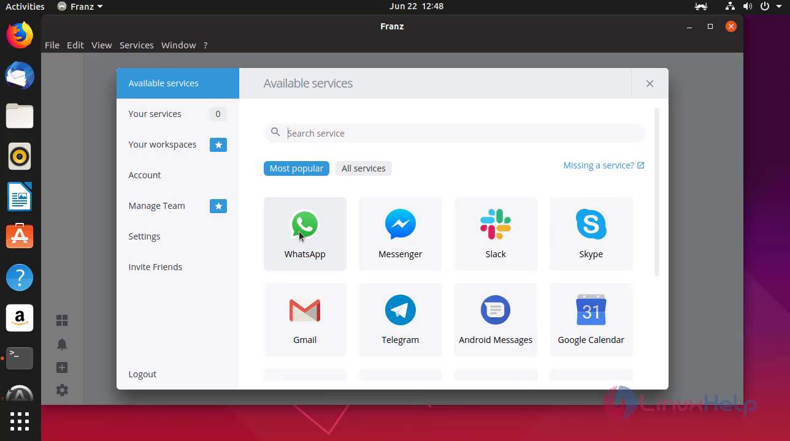
Task: Open Files from the dock
Action: [x=20, y=116]
